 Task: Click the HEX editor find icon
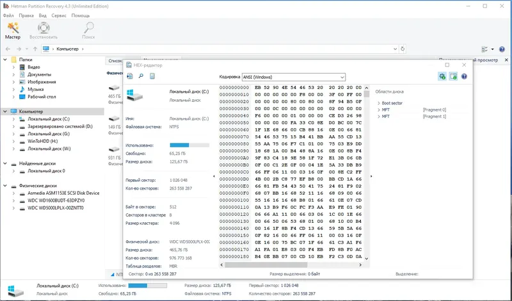pyautogui.click(x=141, y=76)
